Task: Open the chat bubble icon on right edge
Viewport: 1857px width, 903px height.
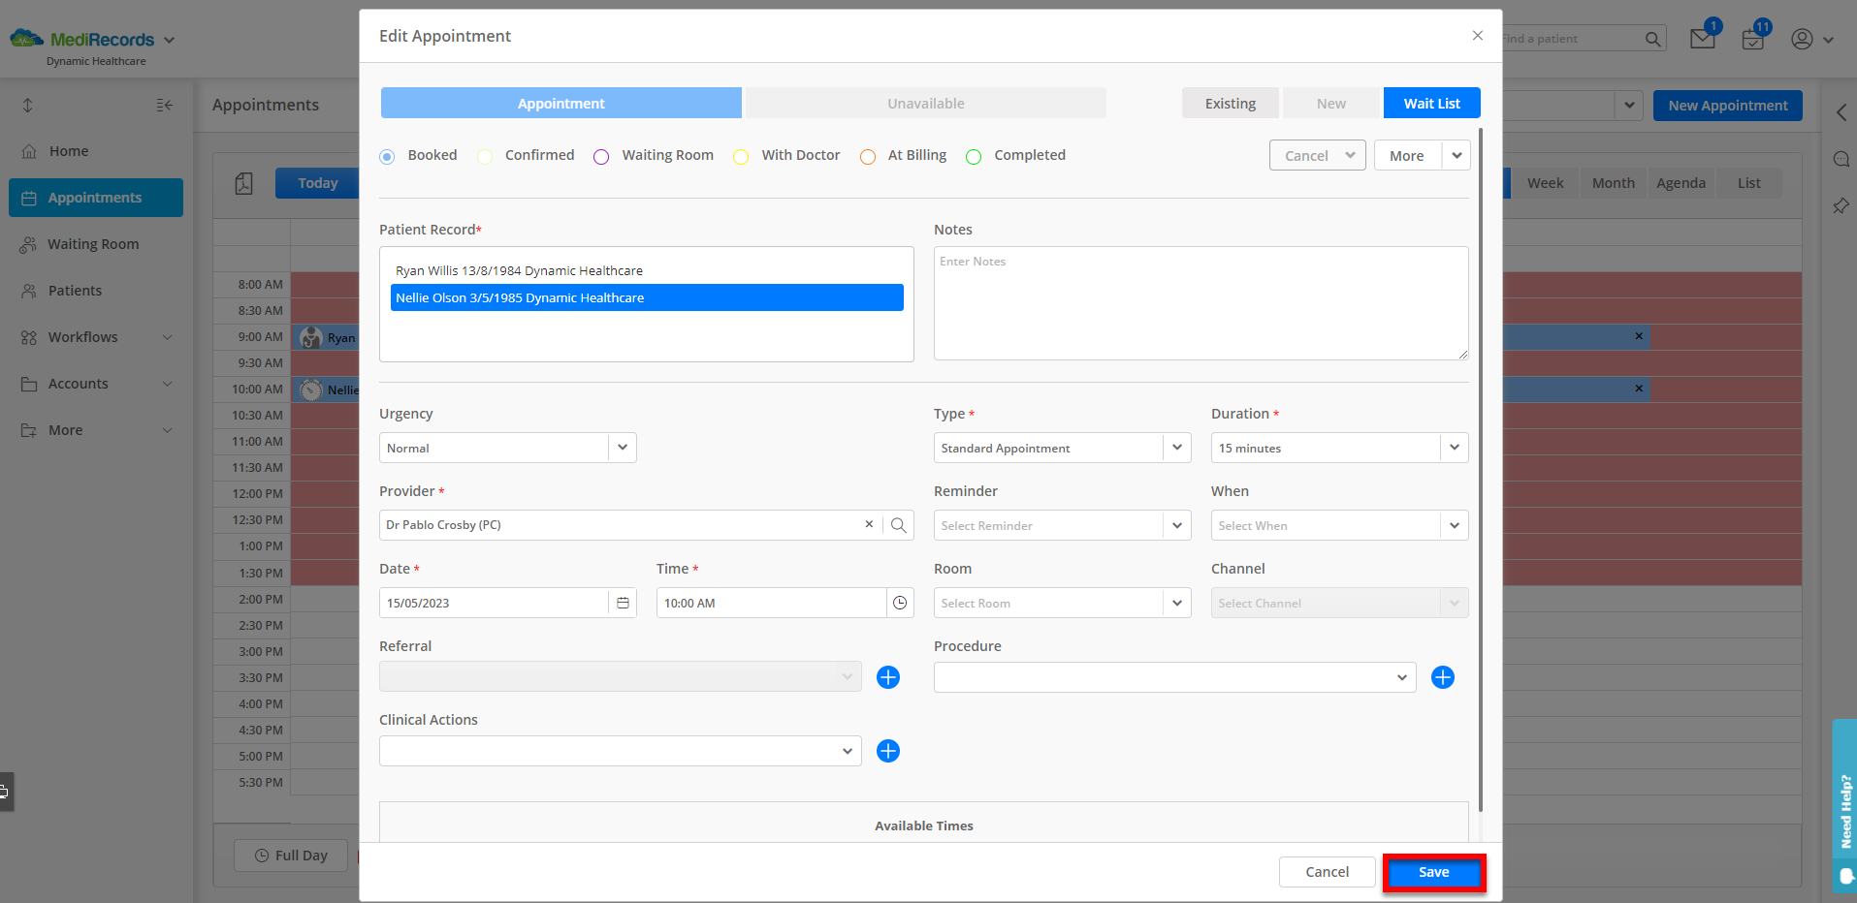Action: [1841, 159]
